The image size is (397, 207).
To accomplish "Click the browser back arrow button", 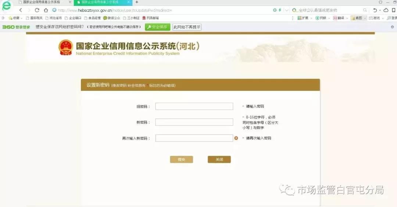I will click(x=21, y=10).
